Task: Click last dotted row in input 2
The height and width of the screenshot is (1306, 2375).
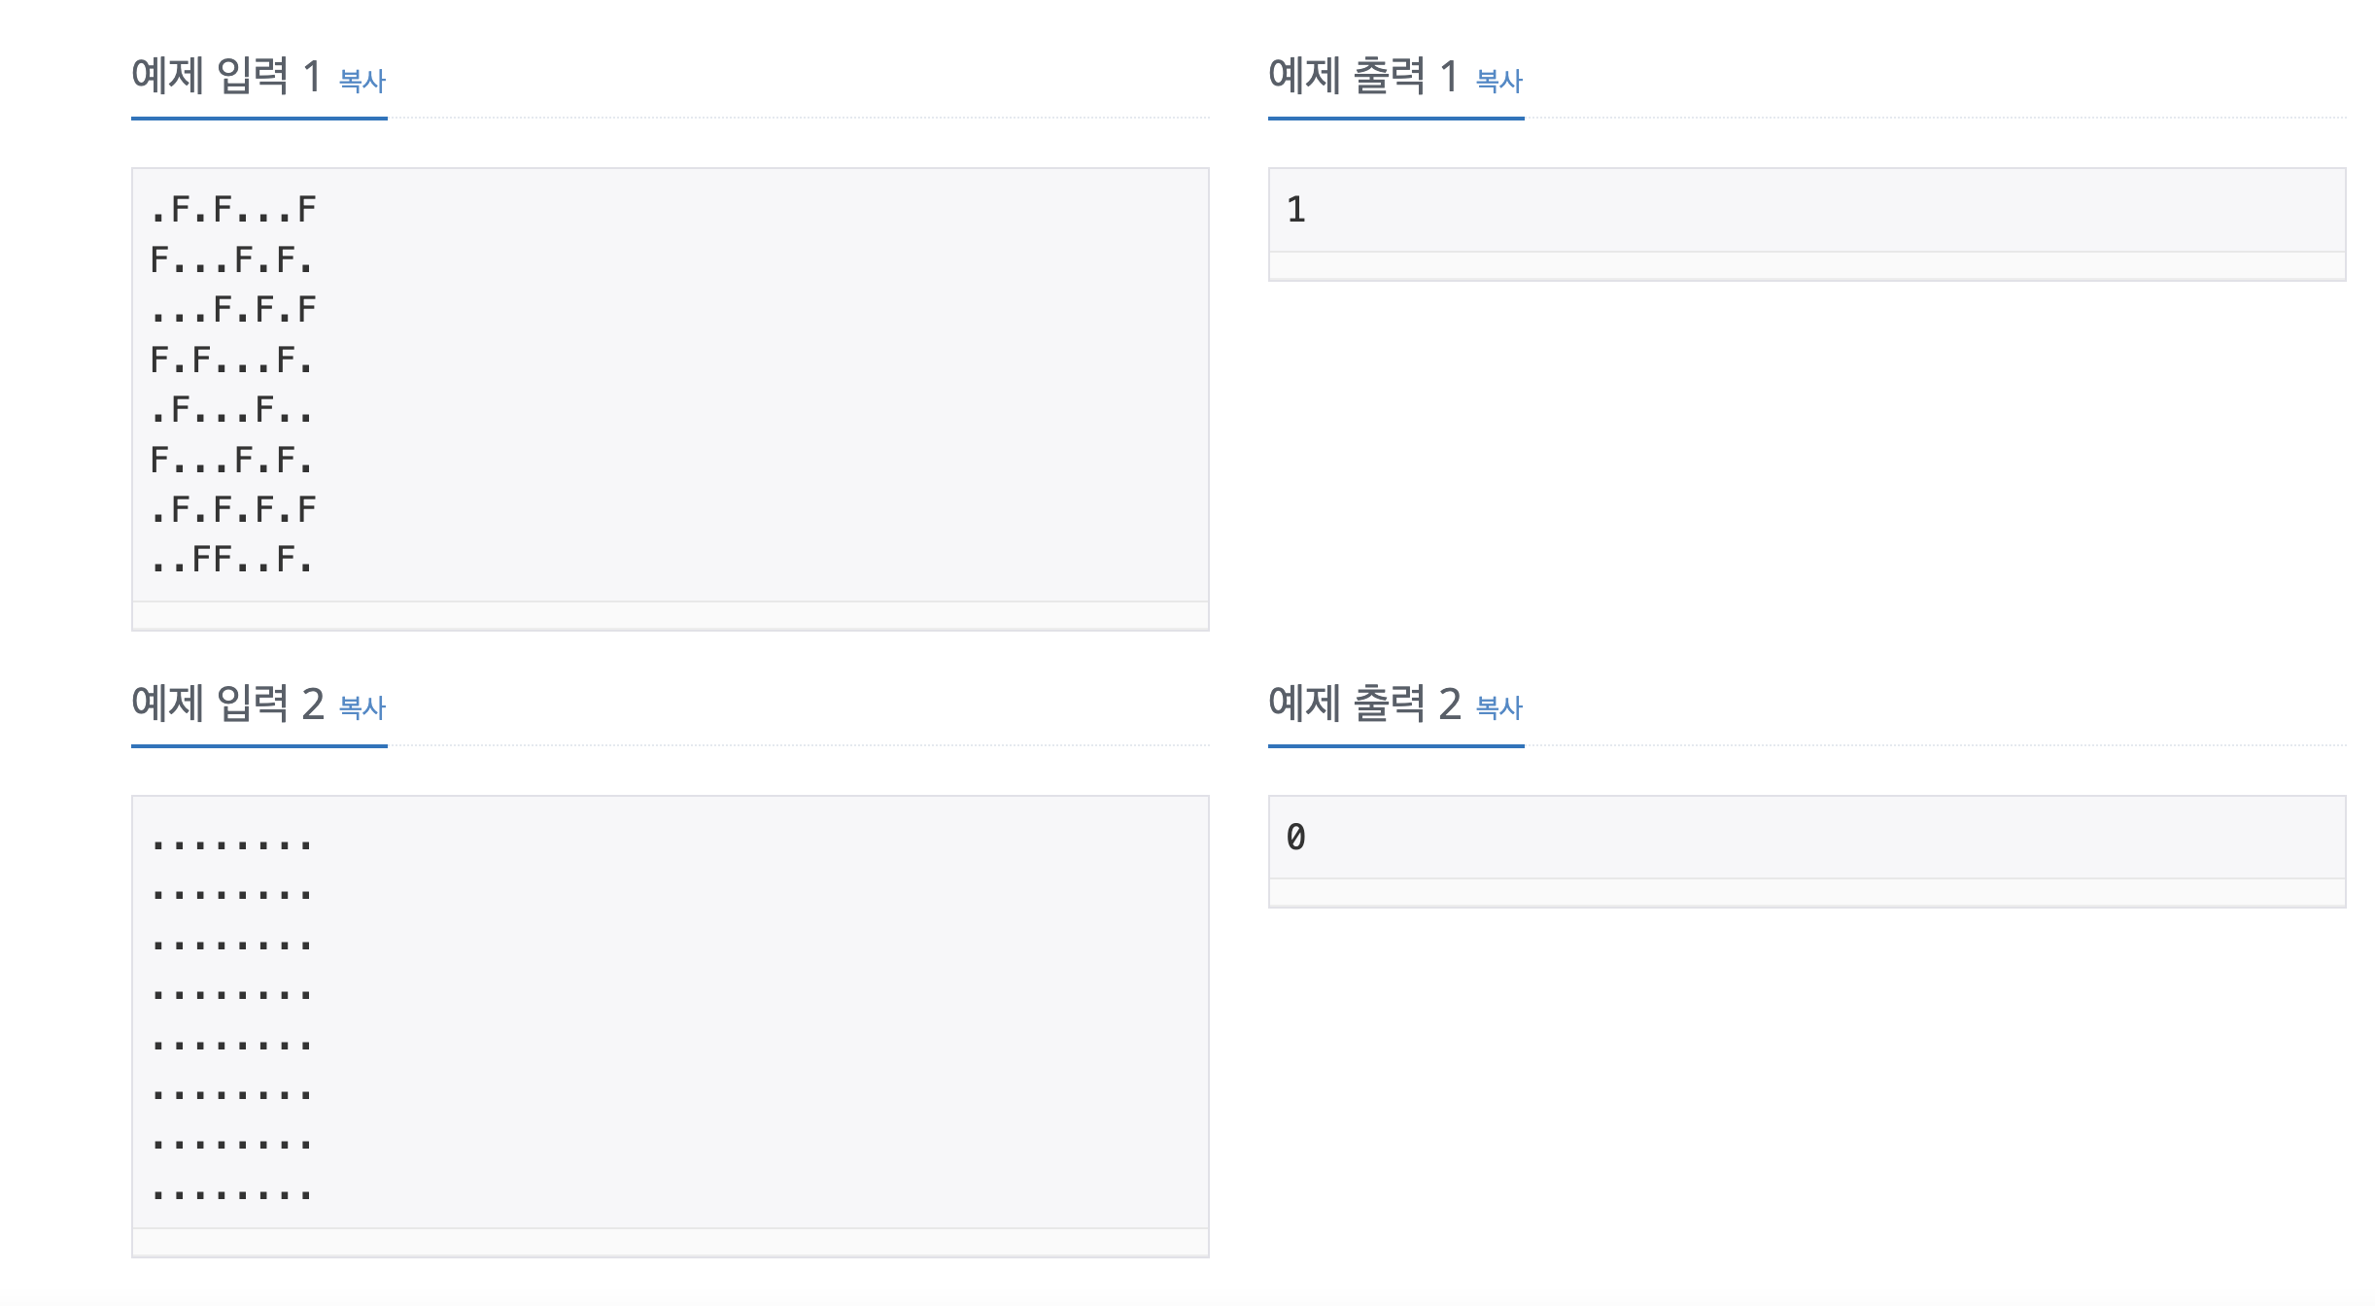Action: [x=231, y=1194]
